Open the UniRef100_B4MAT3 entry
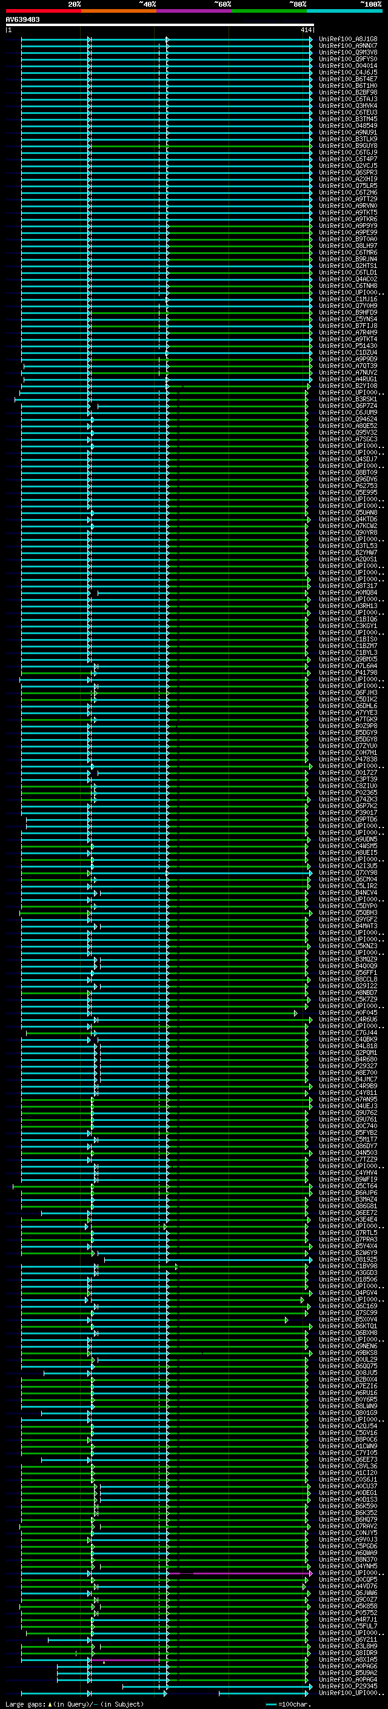 348,926
